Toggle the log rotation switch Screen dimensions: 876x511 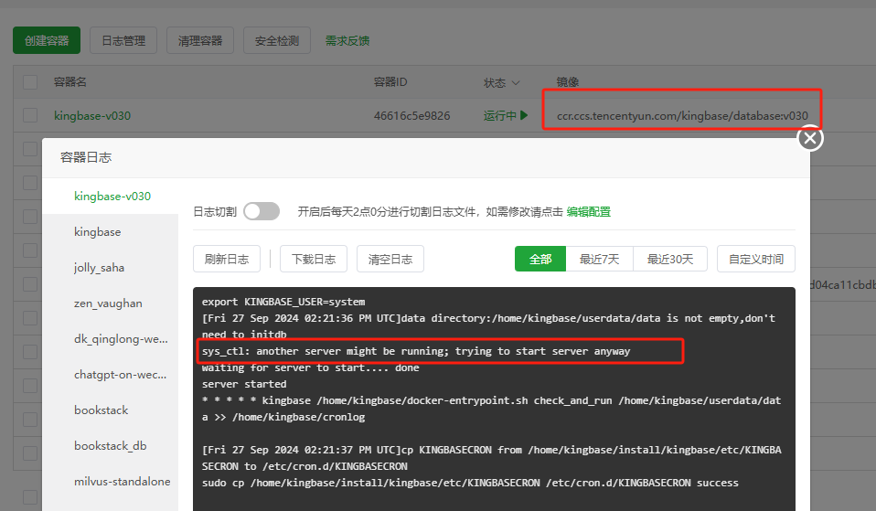pyautogui.click(x=262, y=212)
